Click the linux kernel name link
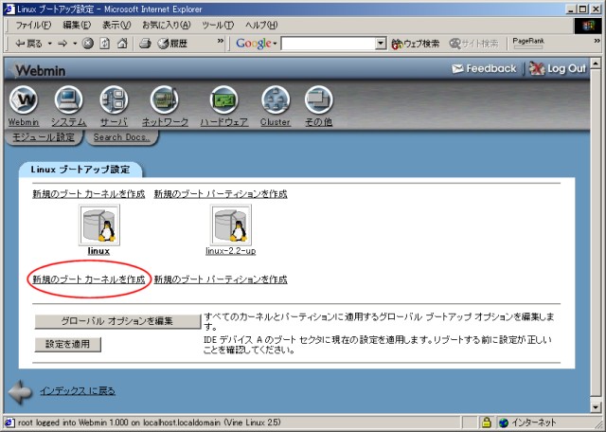The image size is (606, 432). (x=98, y=251)
